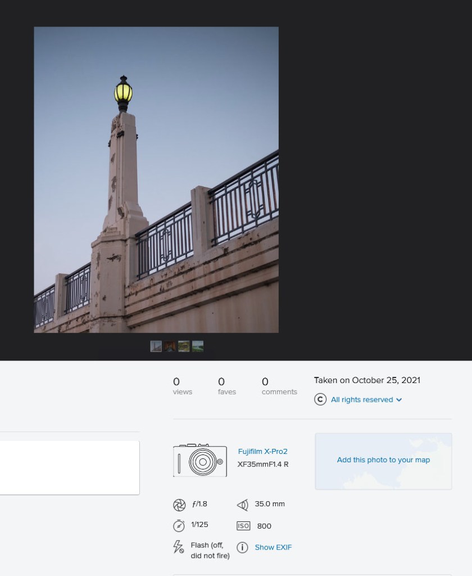
Task: Open the Fujifilm X-Pro2 camera link
Action: pyautogui.click(x=262, y=451)
